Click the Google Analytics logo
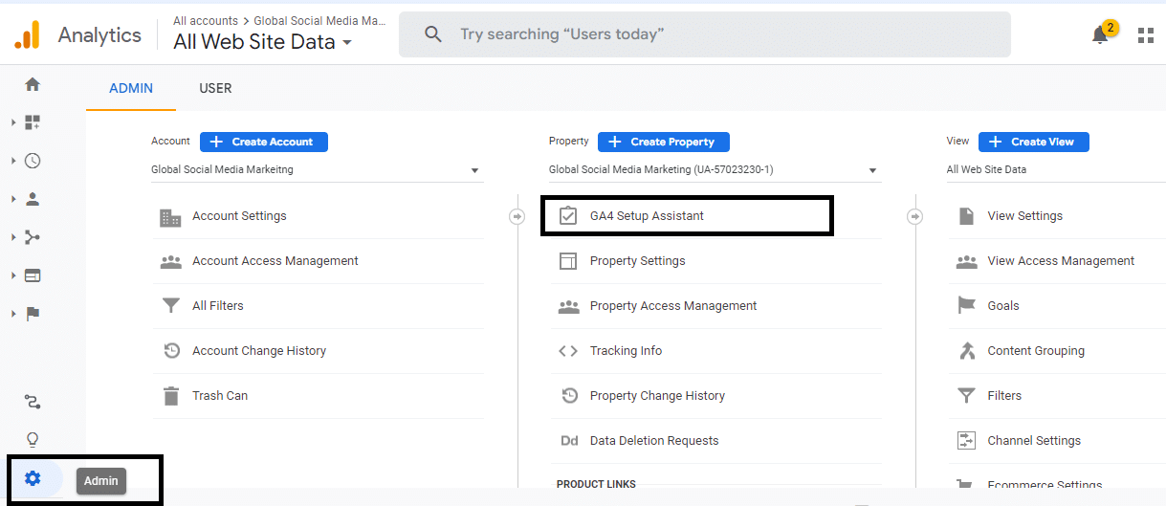This screenshot has height=506, width=1166. [x=27, y=35]
